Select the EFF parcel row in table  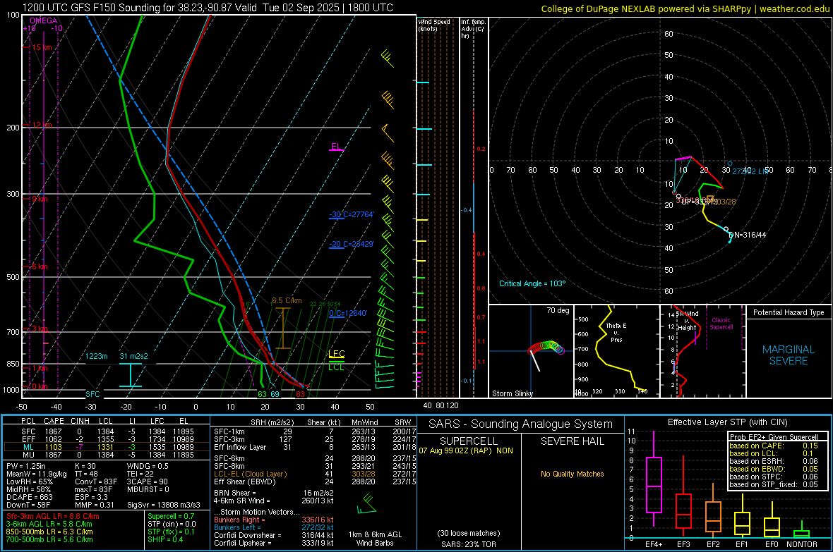[x=105, y=439]
